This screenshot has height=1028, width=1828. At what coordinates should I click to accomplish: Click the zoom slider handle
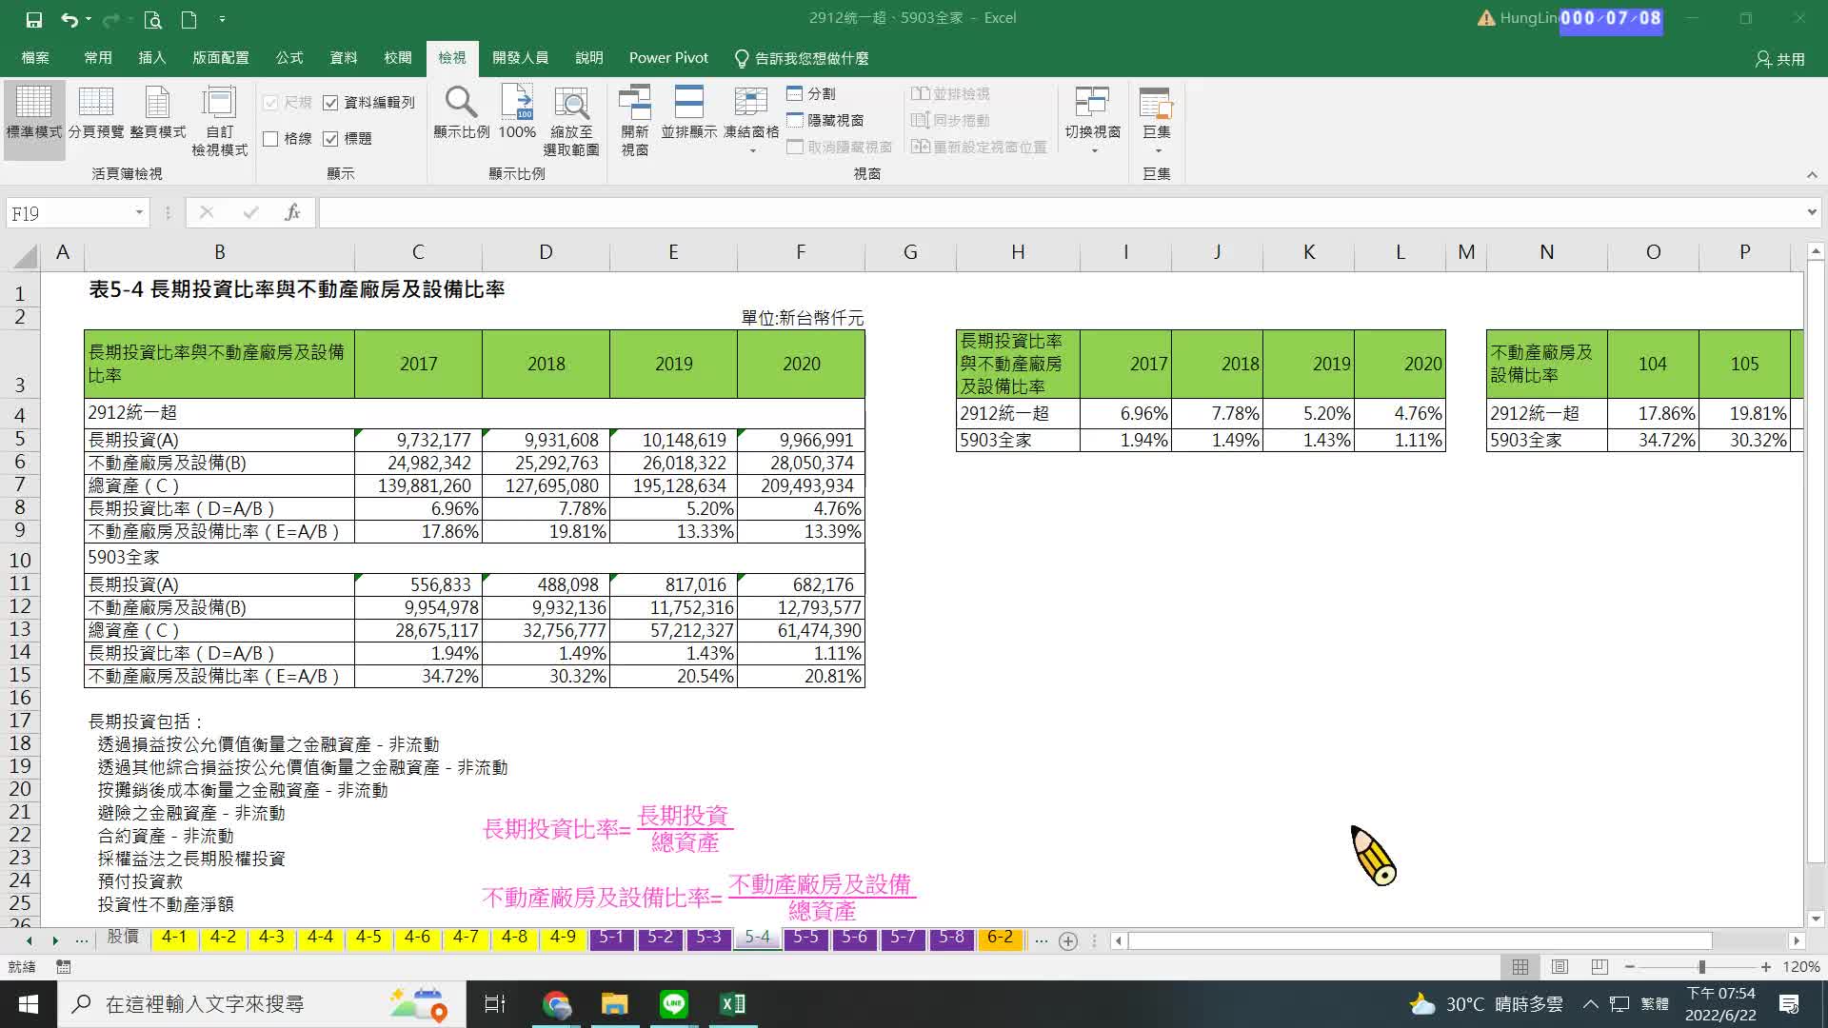pos(1701,967)
